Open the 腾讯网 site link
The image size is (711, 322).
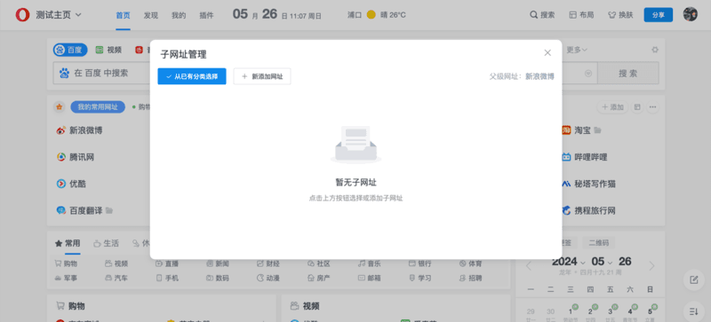[x=76, y=157]
